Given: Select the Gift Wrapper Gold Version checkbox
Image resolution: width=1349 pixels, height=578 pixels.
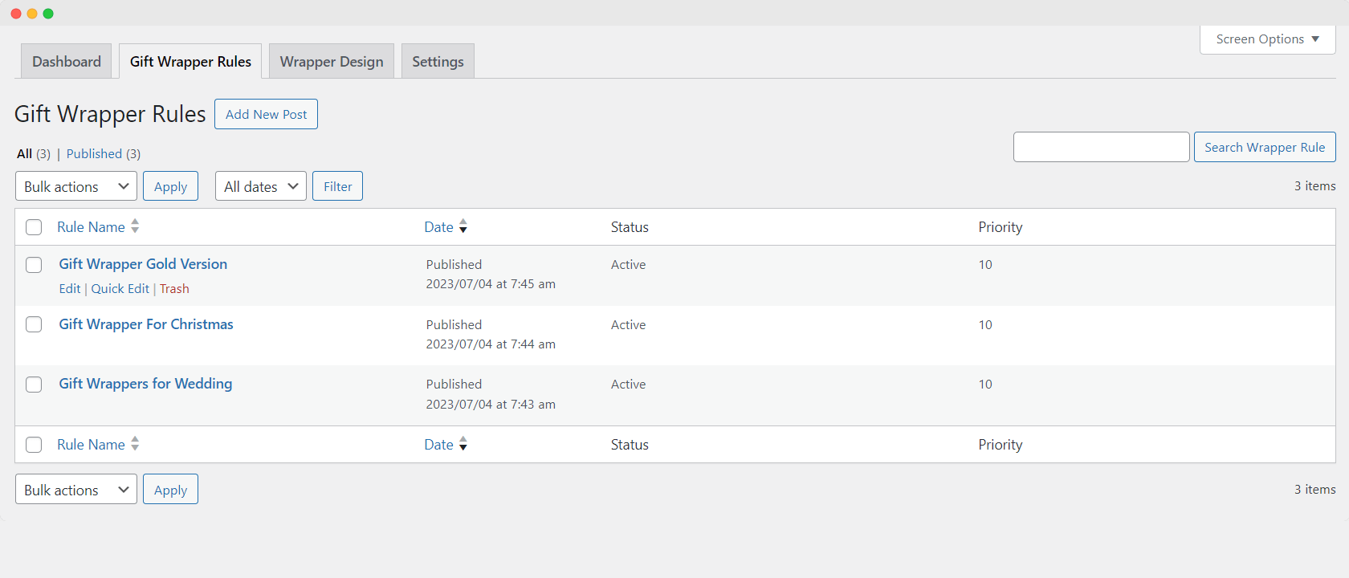Looking at the screenshot, I should point(34,265).
